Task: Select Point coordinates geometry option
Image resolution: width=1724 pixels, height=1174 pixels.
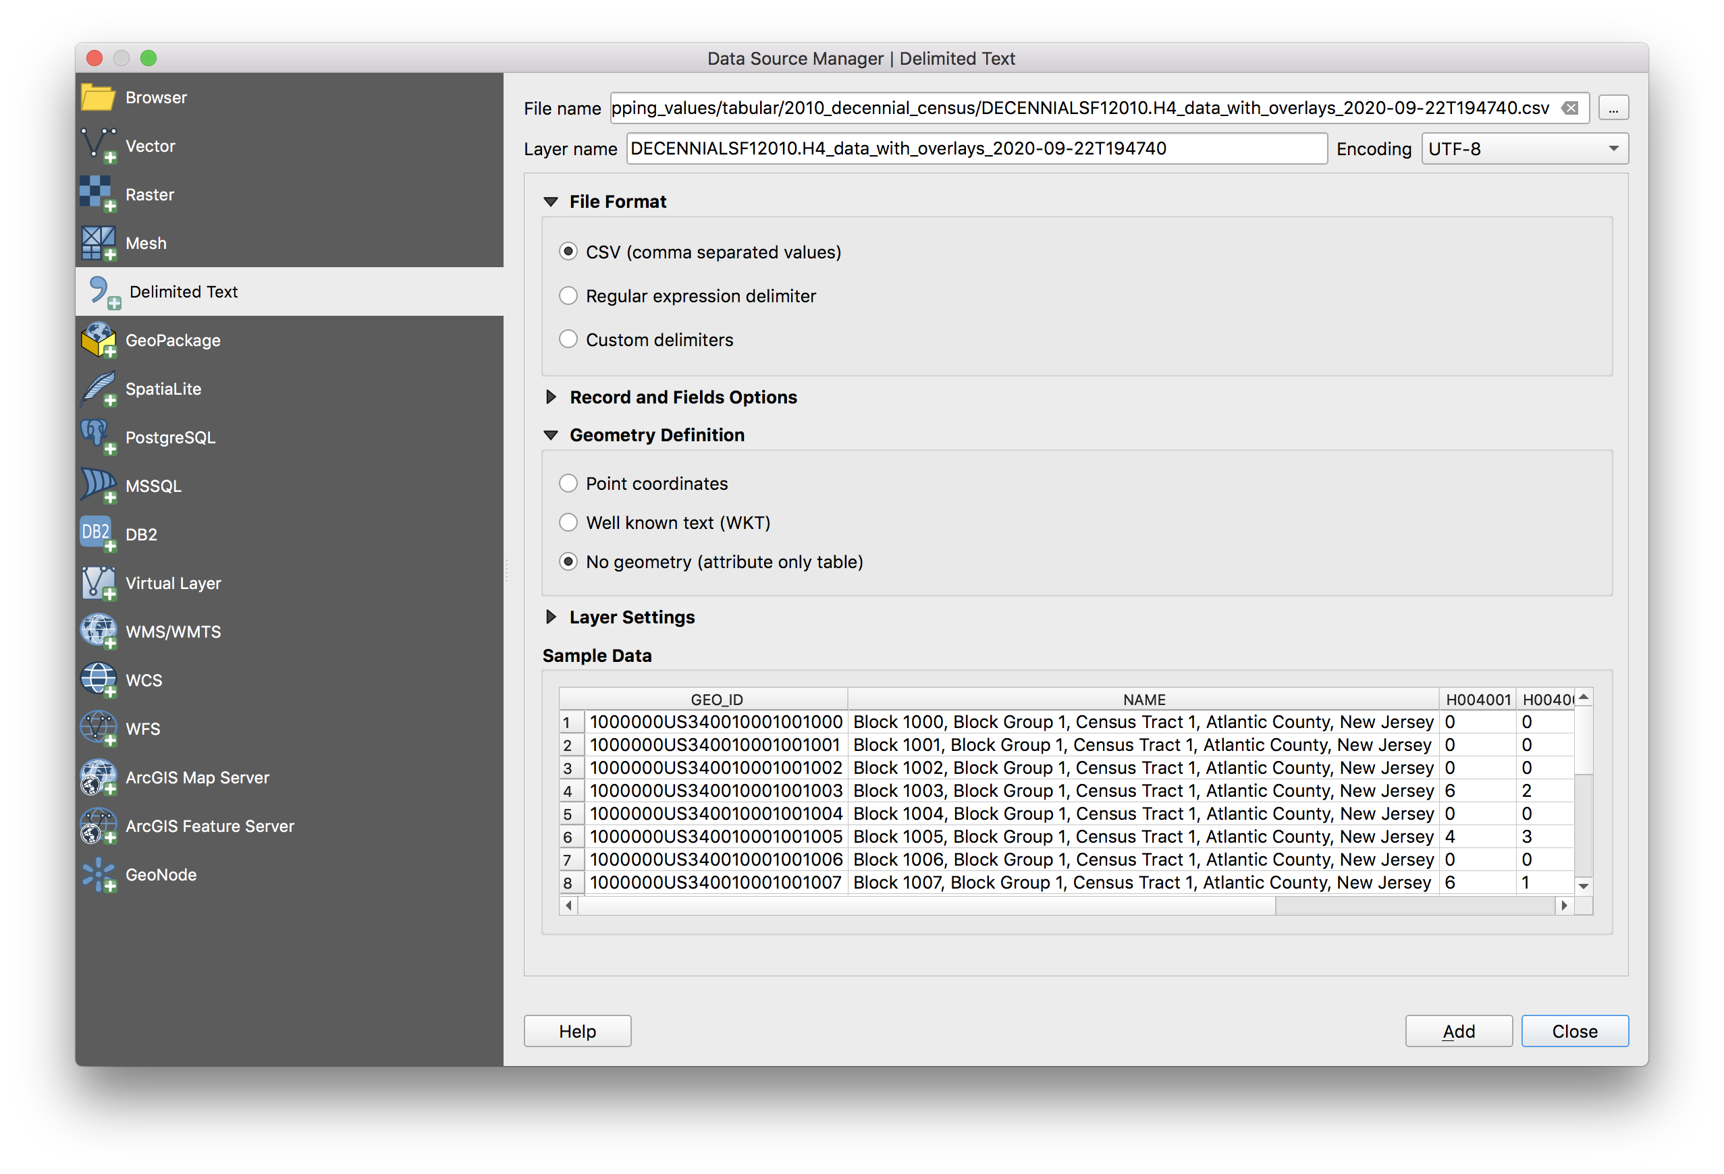Action: point(568,484)
